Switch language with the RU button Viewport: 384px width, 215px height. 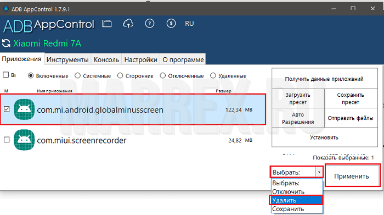point(189,24)
